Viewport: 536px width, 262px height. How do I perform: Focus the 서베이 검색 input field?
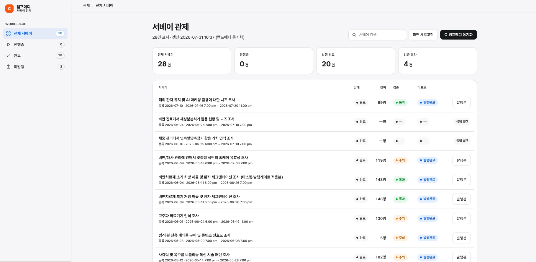377,35
